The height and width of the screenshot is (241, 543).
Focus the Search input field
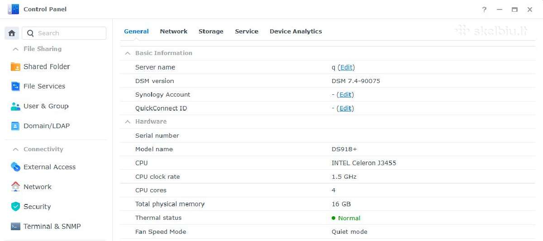tap(64, 33)
